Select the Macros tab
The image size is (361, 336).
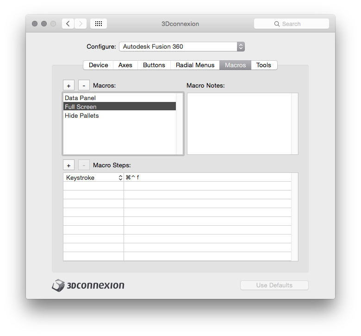(235, 65)
